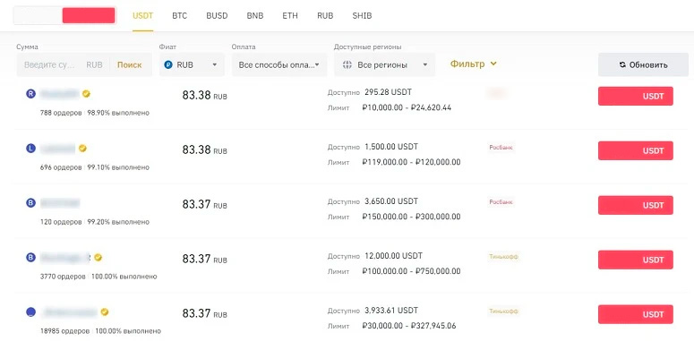This screenshot has height=341, width=694.
Task: Expand the Фильтр options
Action: point(474,64)
